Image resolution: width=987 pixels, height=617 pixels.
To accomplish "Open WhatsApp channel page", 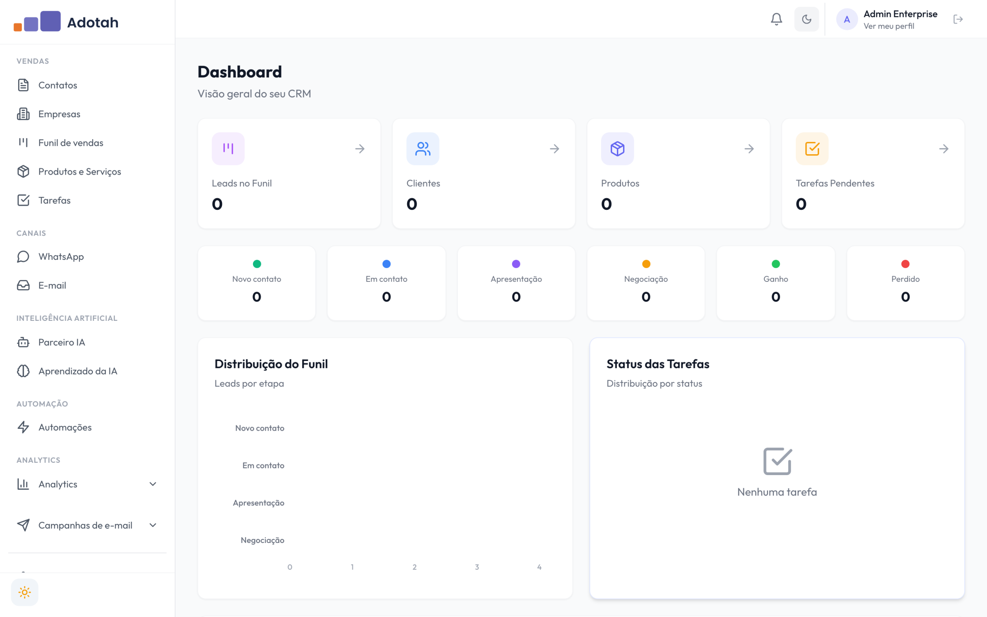I will tap(87, 256).
